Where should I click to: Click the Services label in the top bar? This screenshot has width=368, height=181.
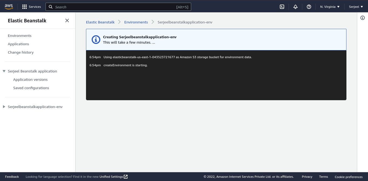35,7
